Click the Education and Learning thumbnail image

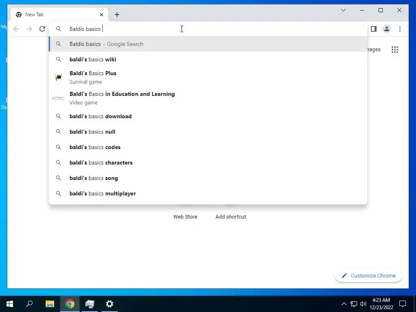[x=58, y=98]
